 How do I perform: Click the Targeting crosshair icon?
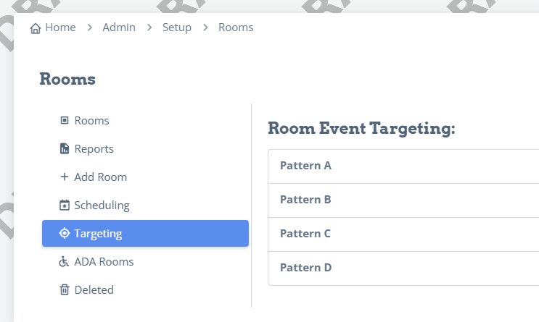coord(65,233)
